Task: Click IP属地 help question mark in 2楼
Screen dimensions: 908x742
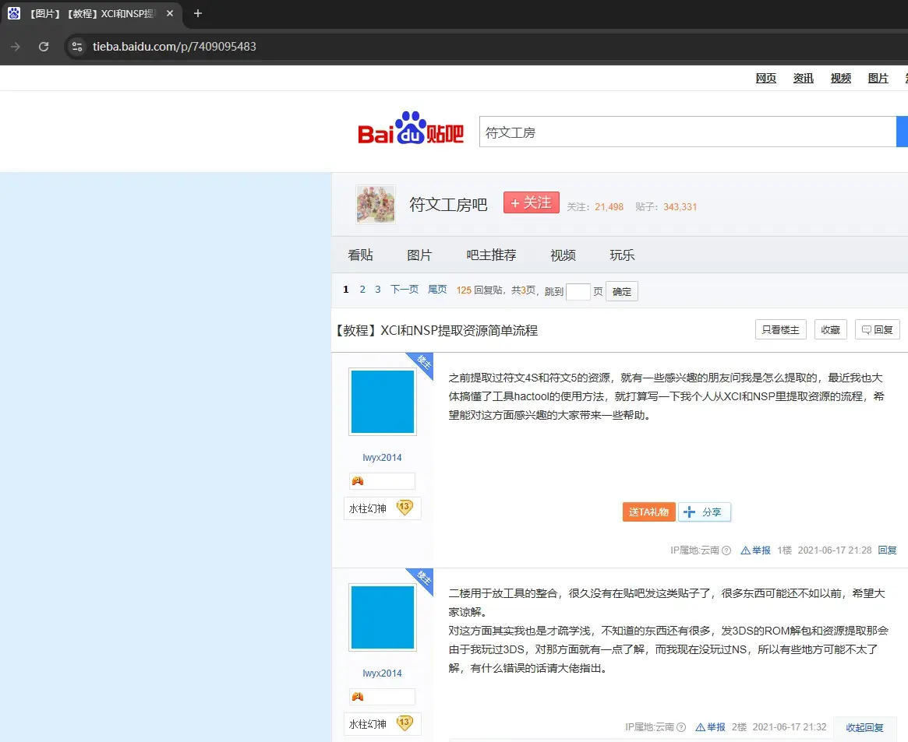Action: coord(681,727)
